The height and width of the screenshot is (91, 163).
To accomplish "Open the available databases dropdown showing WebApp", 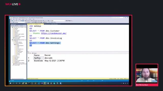I will (x=20, y=22).
